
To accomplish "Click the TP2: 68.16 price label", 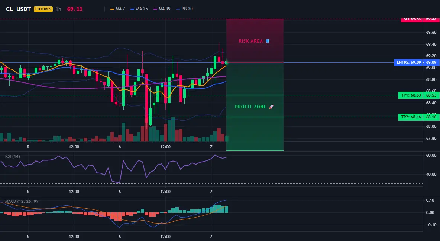I will click(411, 117).
